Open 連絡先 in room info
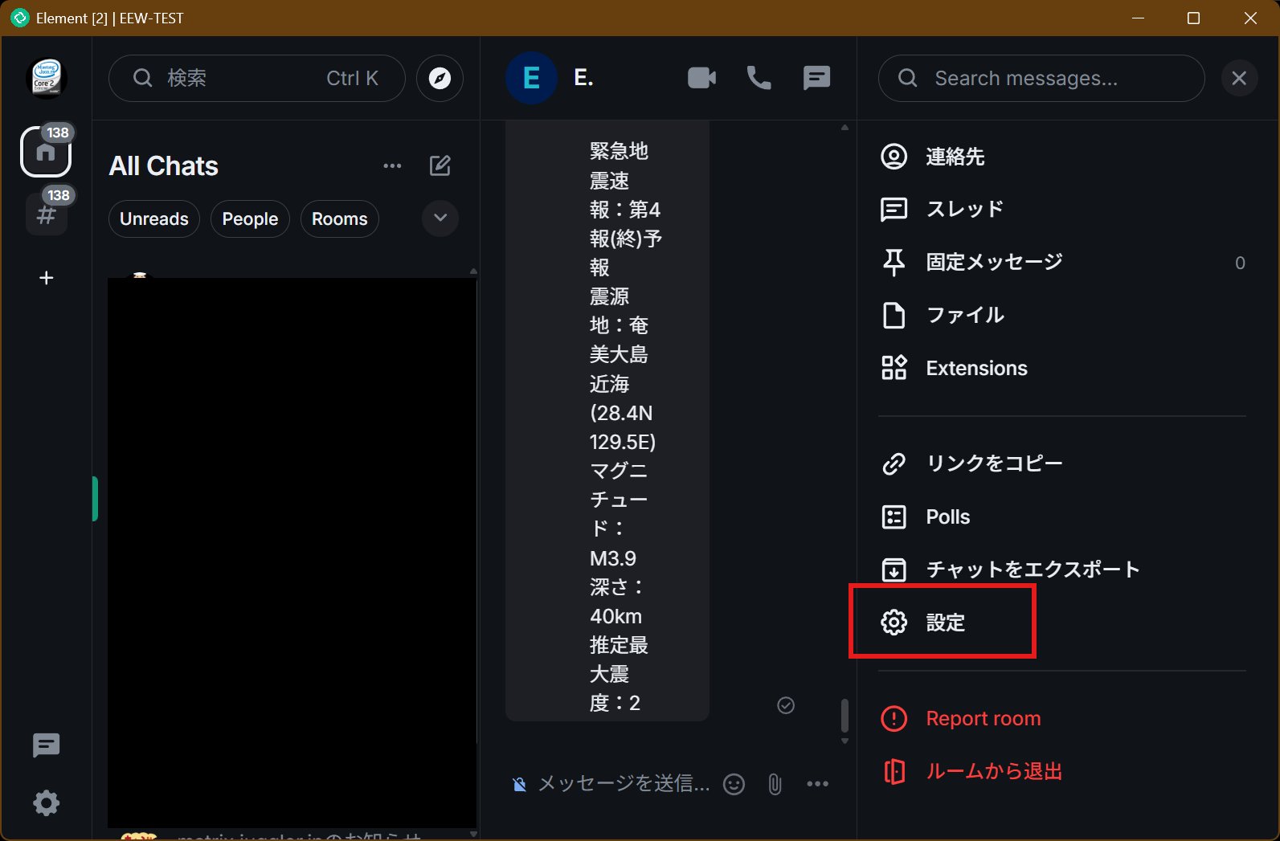This screenshot has width=1280, height=841. pyautogui.click(x=1061, y=157)
